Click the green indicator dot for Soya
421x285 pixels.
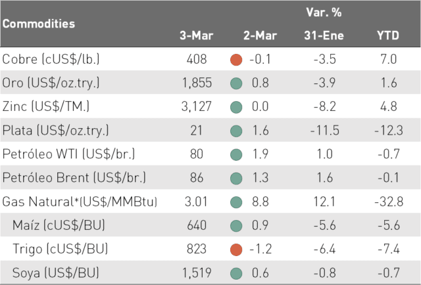236,273
